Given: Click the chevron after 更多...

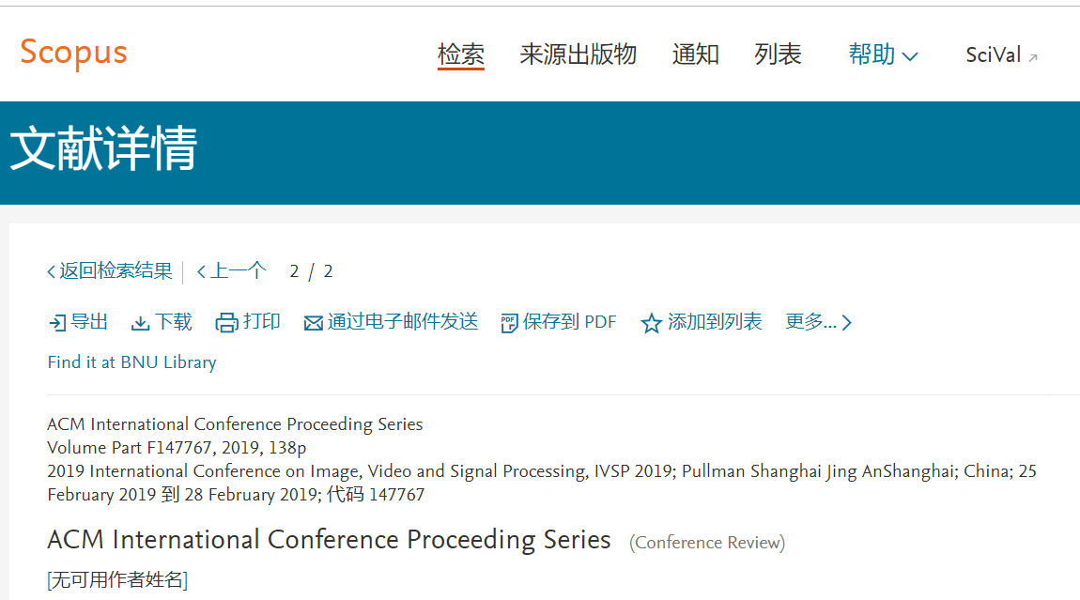Looking at the screenshot, I should [847, 322].
